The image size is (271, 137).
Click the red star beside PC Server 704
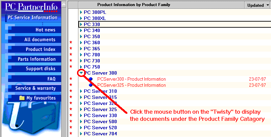pyautogui.click(x=71, y=134)
